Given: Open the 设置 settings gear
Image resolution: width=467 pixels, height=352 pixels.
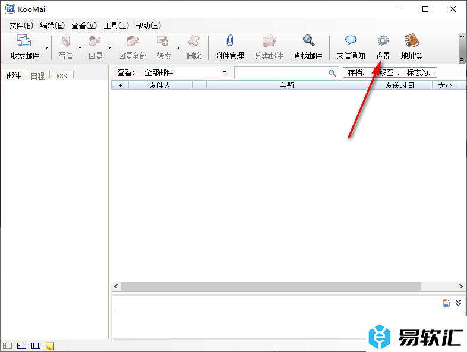Looking at the screenshot, I should click(383, 41).
